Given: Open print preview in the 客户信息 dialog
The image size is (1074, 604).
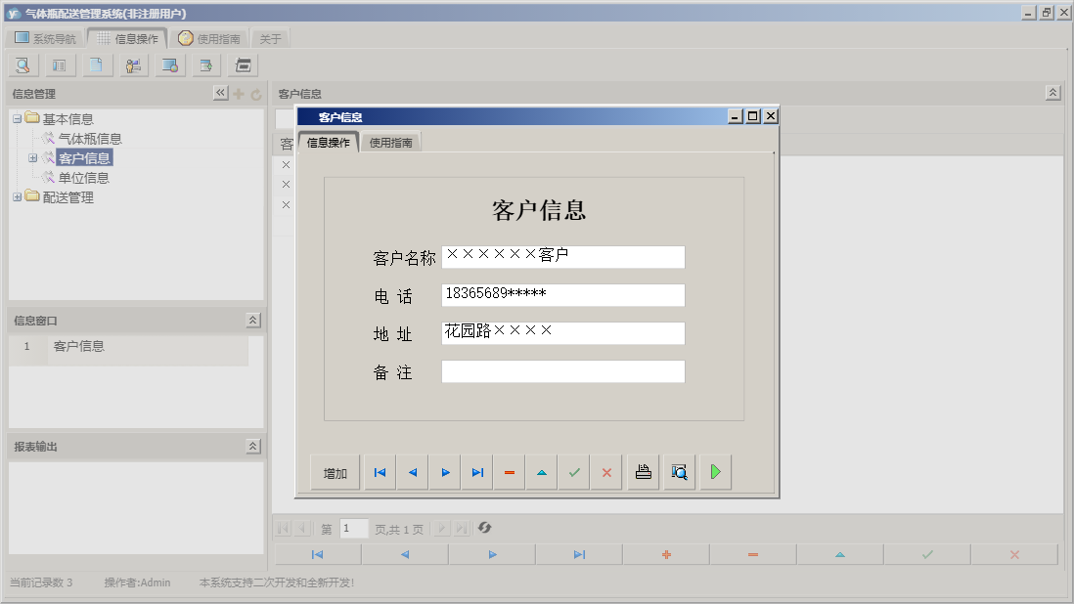Looking at the screenshot, I should [678, 472].
